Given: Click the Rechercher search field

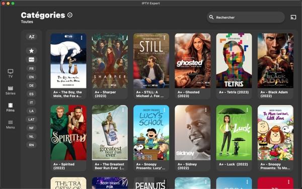Looking at the screenshot, I should tap(246, 17).
